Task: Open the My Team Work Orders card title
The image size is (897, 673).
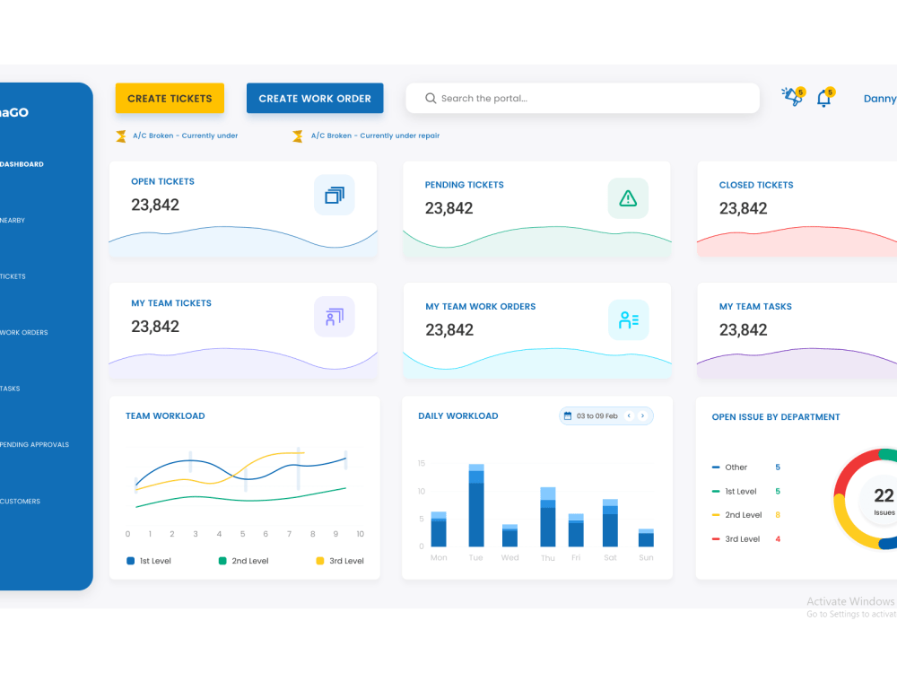Action: pos(481,307)
